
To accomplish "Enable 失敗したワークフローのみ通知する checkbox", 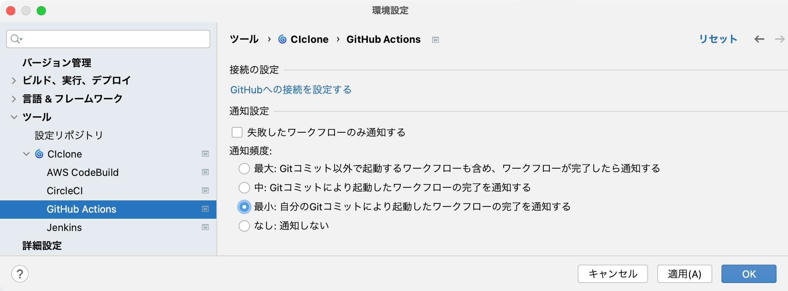I will click(237, 132).
